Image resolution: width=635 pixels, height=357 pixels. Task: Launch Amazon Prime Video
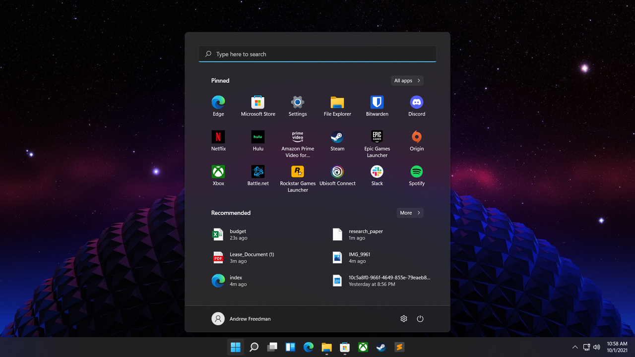(x=298, y=144)
